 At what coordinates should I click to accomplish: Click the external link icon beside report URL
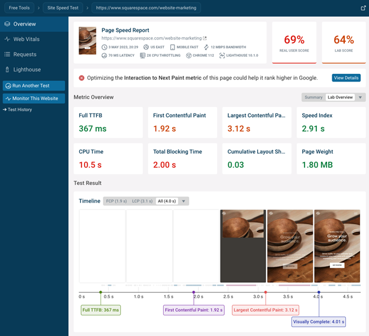205,38
